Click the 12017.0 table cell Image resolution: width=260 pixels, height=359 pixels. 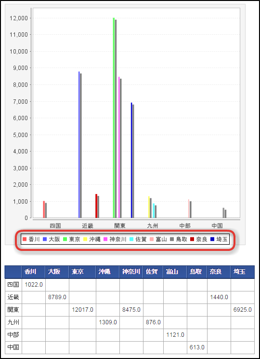click(82, 310)
